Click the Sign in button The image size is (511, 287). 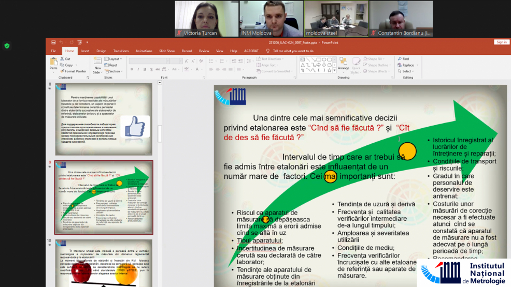point(501,42)
